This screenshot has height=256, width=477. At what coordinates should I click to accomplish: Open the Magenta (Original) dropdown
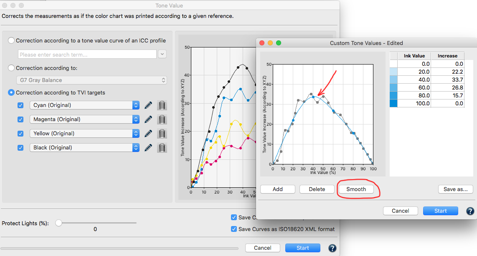(84, 119)
